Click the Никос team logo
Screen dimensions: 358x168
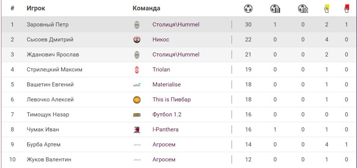tap(137, 39)
